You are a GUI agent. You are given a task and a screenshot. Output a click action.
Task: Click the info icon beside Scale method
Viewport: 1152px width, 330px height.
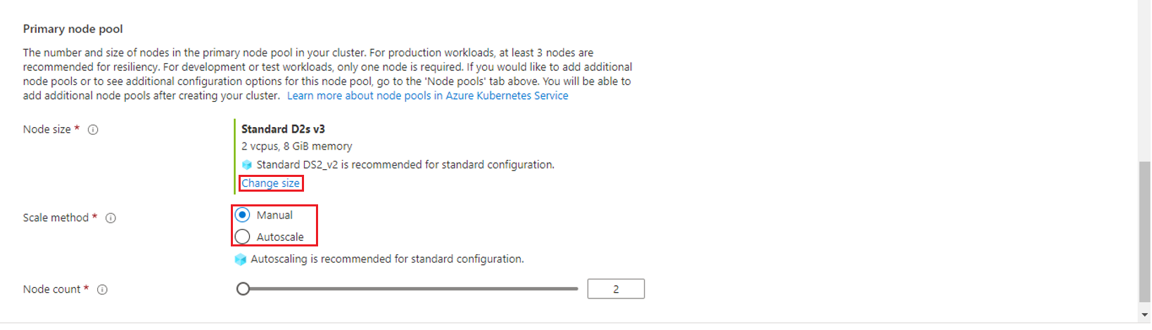point(110,218)
